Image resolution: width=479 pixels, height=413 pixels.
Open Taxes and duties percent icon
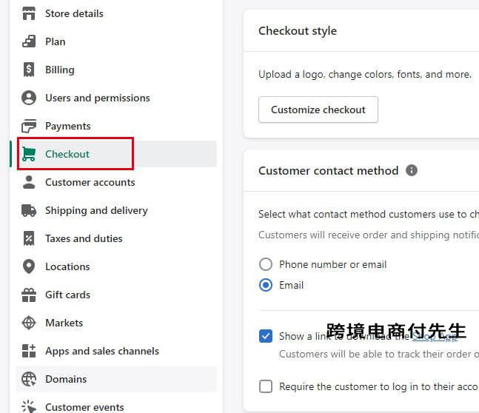point(29,238)
